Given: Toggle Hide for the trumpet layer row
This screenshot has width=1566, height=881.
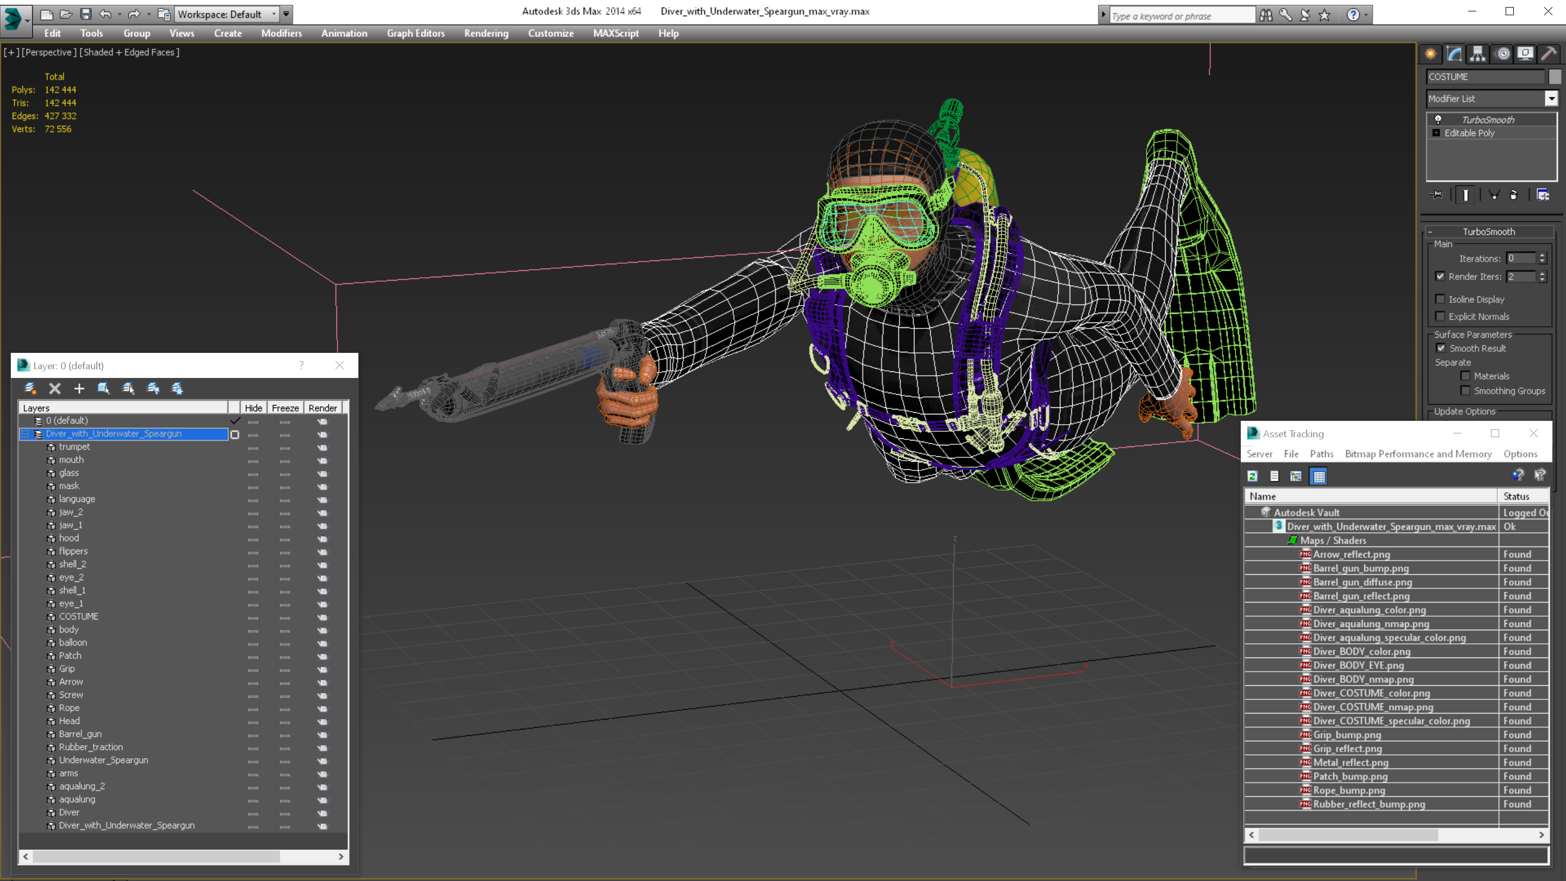Looking at the screenshot, I should (253, 448).
